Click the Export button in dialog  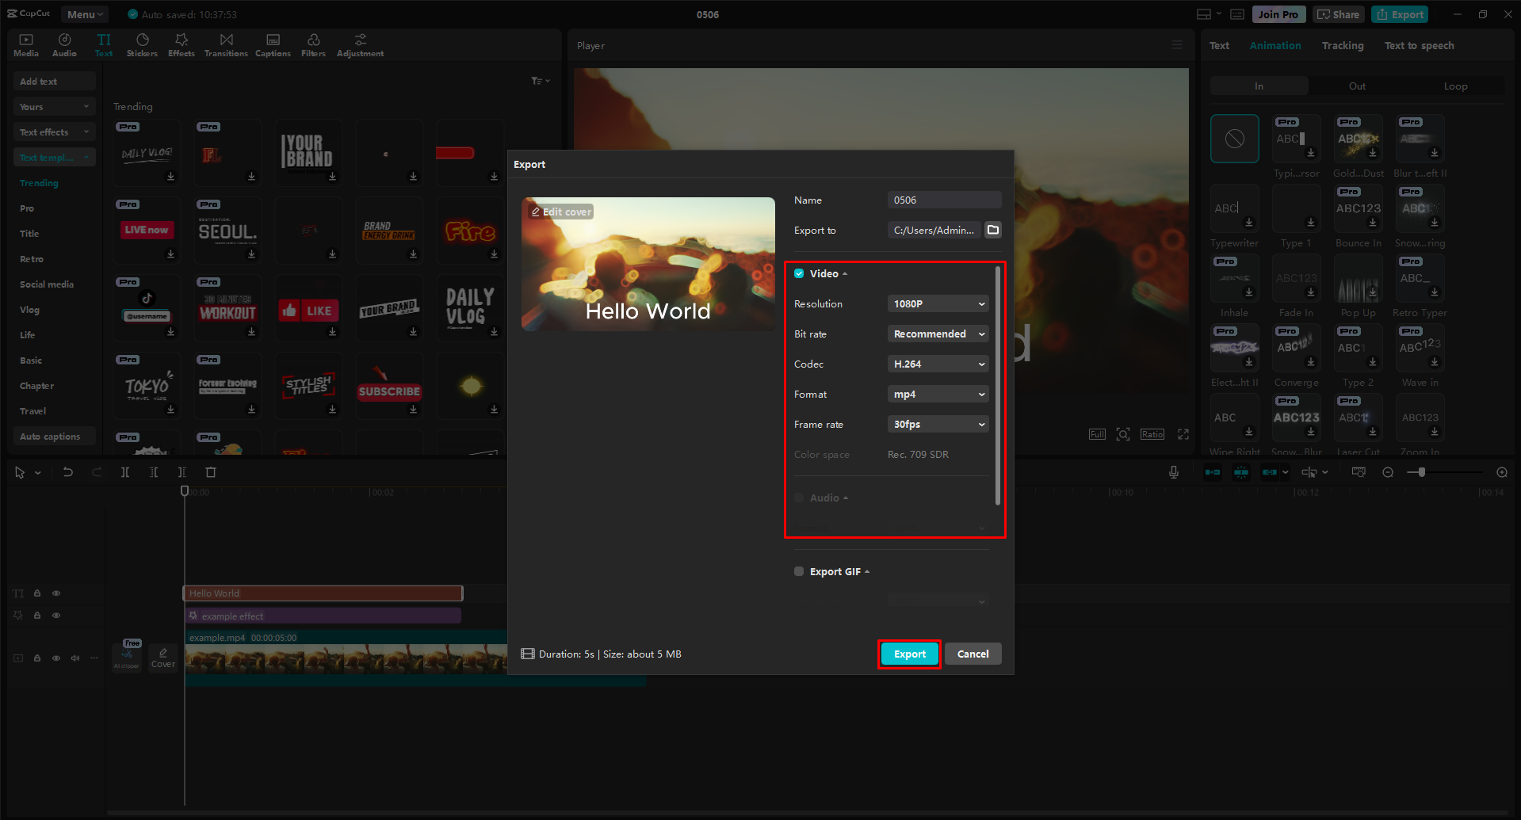(909, 654)
